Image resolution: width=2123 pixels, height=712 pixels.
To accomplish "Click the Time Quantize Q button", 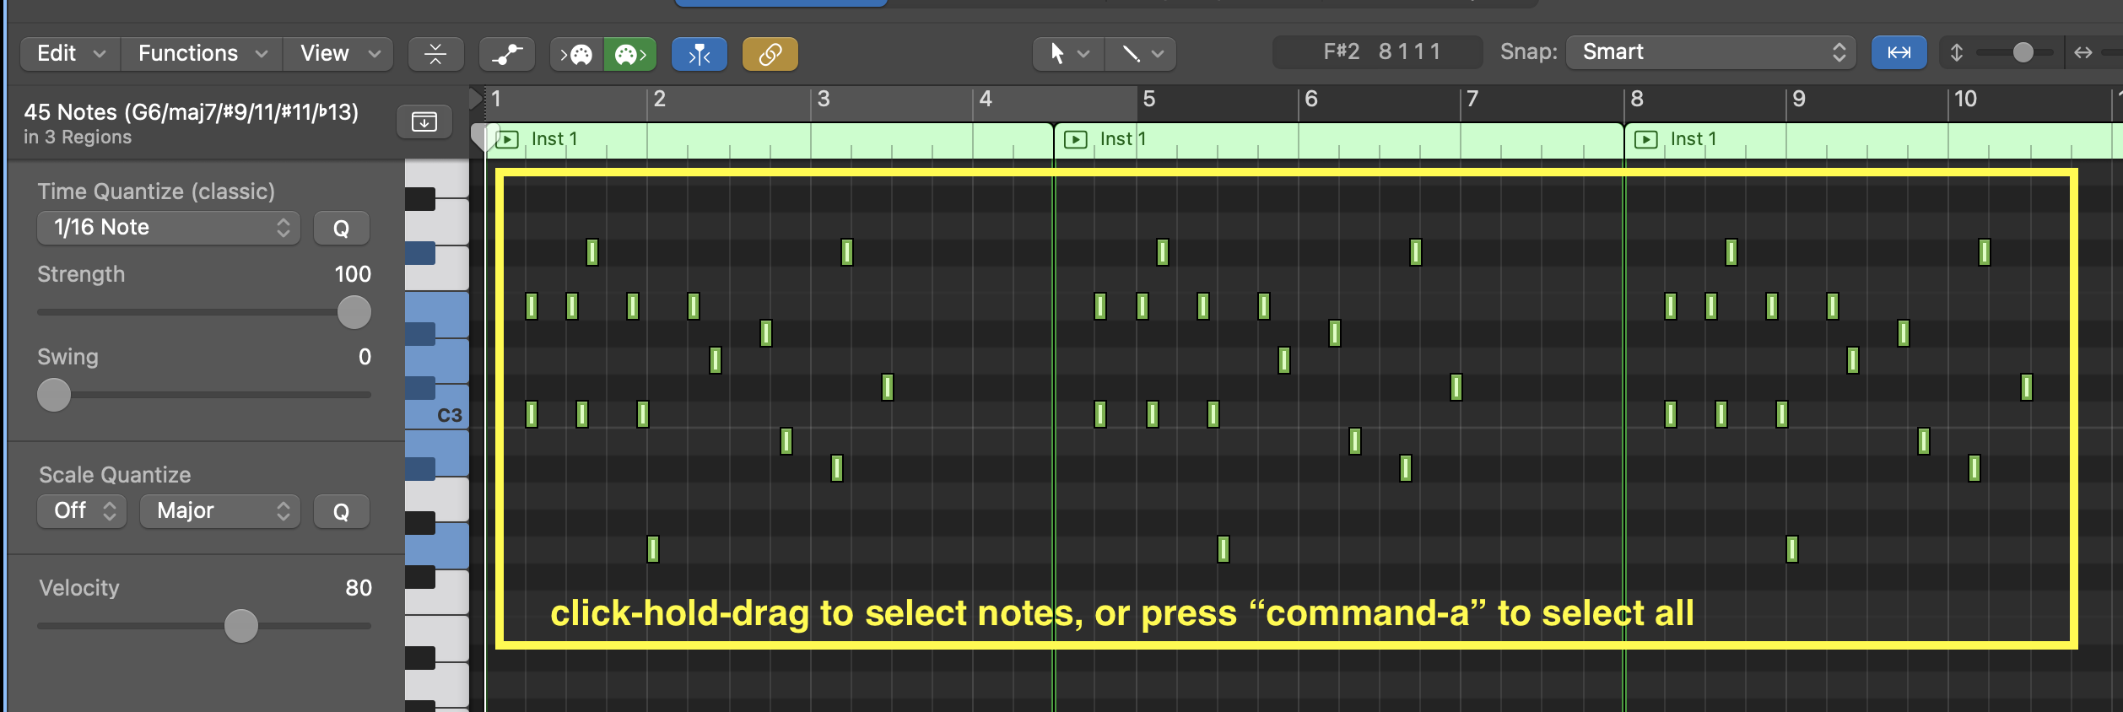I will point(341,228).
